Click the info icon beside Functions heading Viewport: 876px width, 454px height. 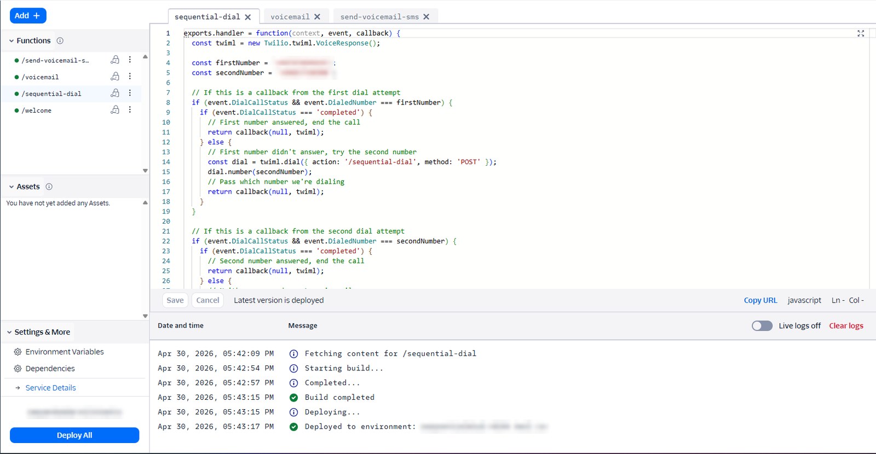(60, 40)
